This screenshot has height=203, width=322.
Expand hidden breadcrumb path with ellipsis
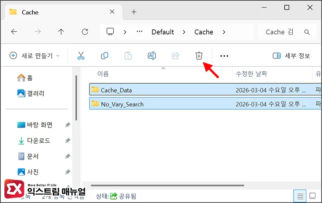pyautogui.click(x=139, y=31)
